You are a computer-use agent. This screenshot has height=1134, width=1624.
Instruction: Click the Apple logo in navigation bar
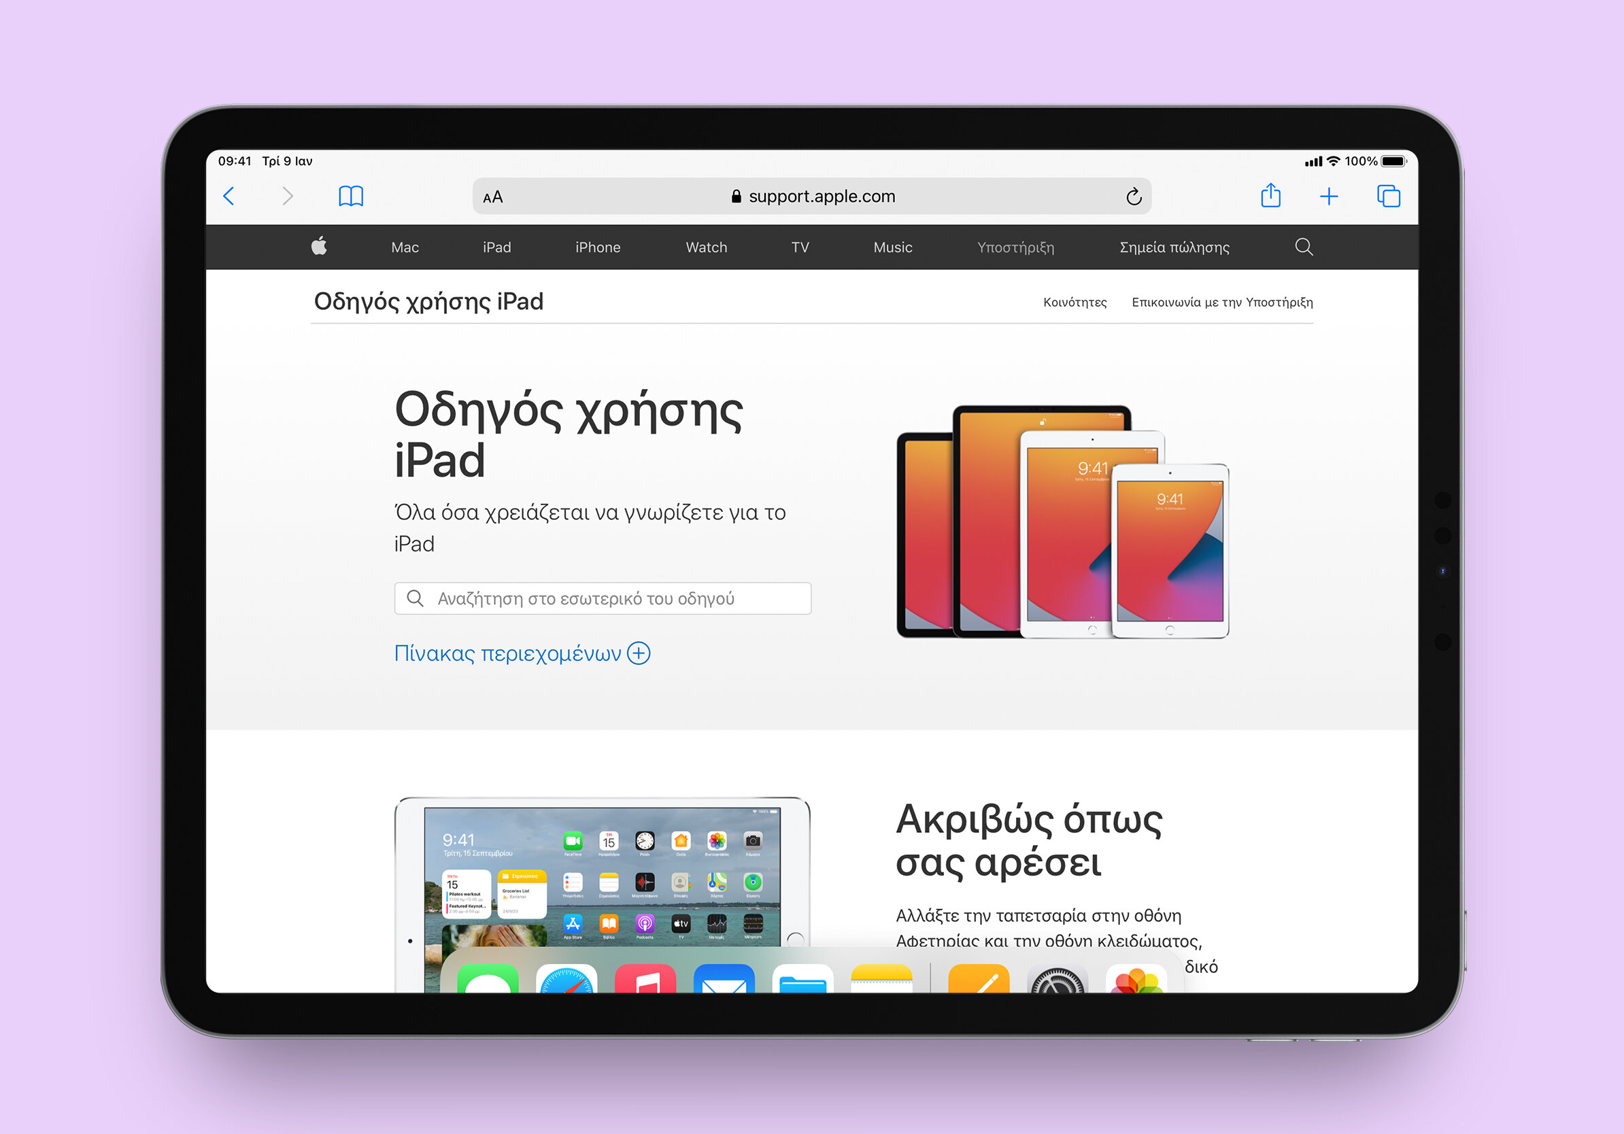(319, 246)
